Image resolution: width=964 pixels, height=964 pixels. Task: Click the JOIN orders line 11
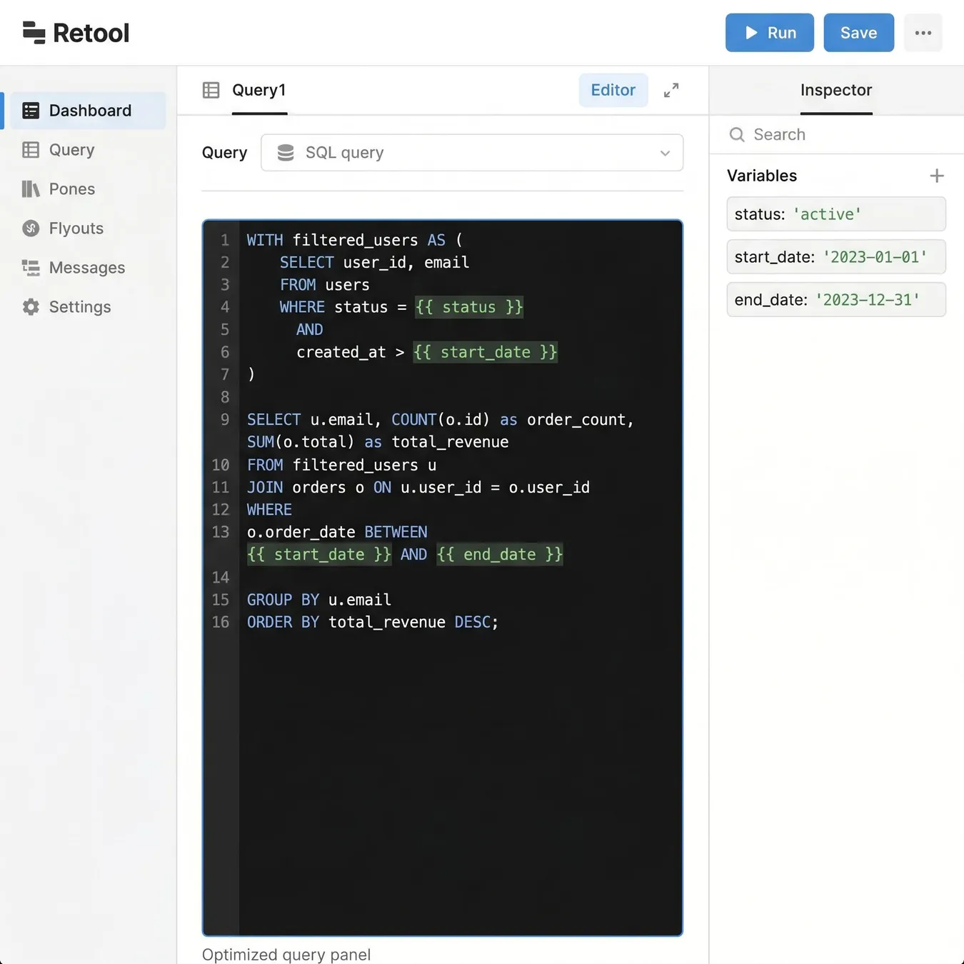click(418, 487)
